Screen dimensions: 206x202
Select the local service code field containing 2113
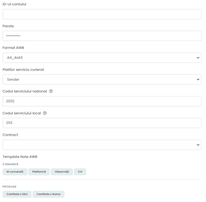(x=102, y=123)
